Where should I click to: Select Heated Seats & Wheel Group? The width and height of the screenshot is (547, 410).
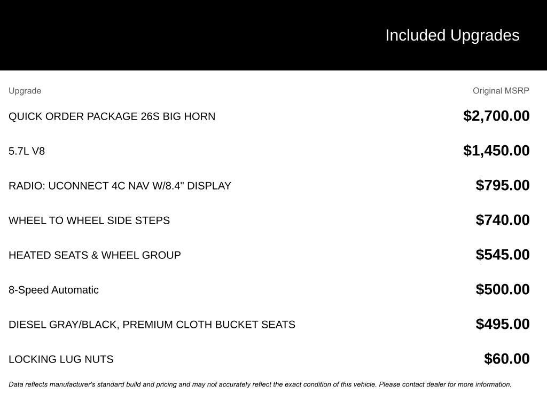pos(95,255)
